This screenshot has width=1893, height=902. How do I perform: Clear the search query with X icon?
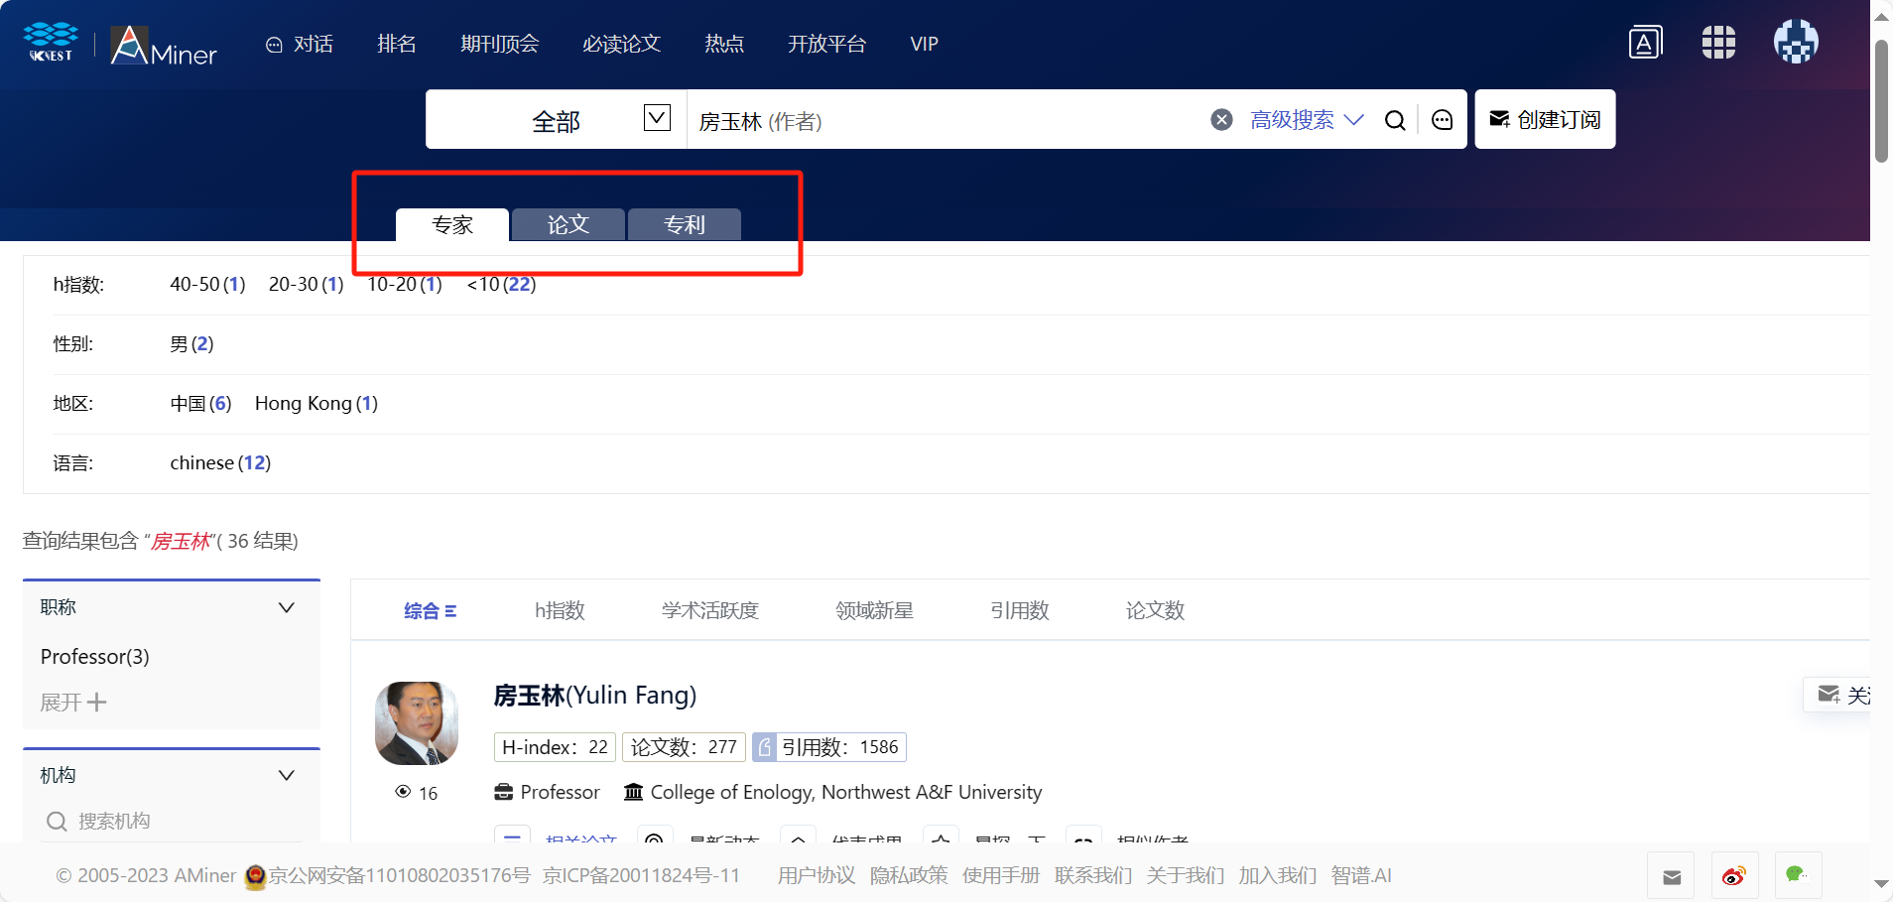[1221, 120]
